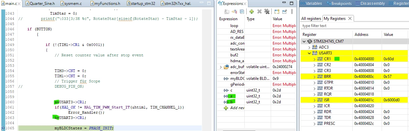
Task: Click the Type column header in Expressions
Action: coord(258,19)
